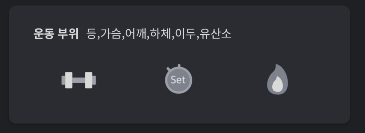Select the flame calories icon
The width and height of the screenshot is (365, 133).
pos(277,79)
